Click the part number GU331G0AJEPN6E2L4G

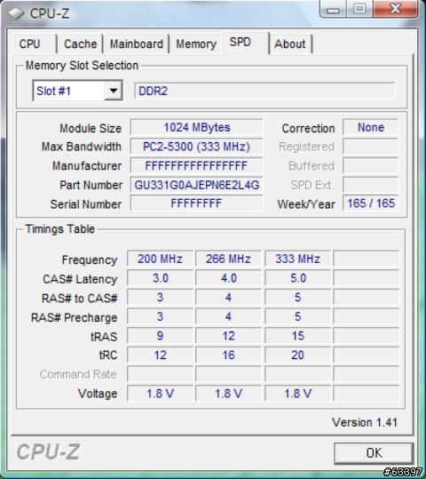point(196,185)
